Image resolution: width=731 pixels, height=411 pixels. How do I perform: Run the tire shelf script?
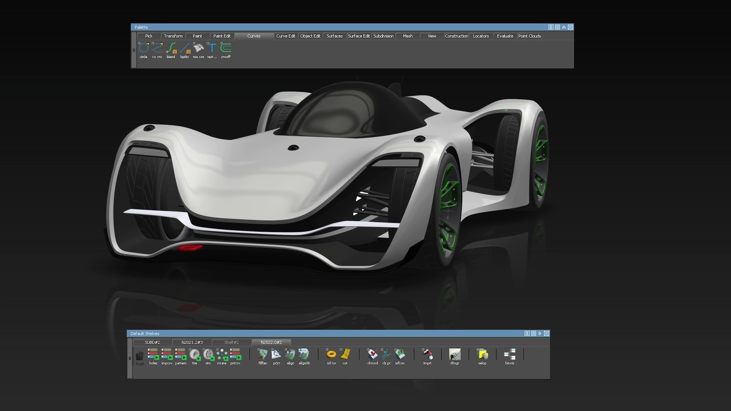coord(195,355)
